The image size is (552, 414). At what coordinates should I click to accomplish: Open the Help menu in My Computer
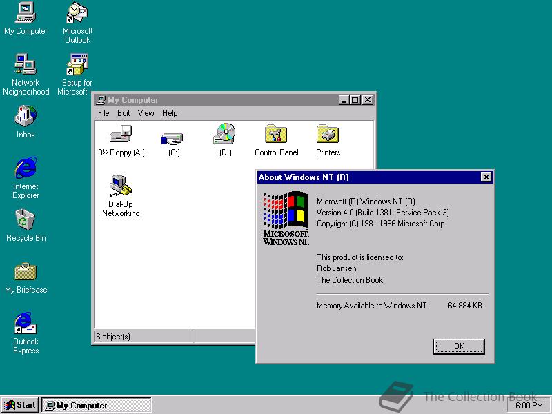click(x=170, y=113)
